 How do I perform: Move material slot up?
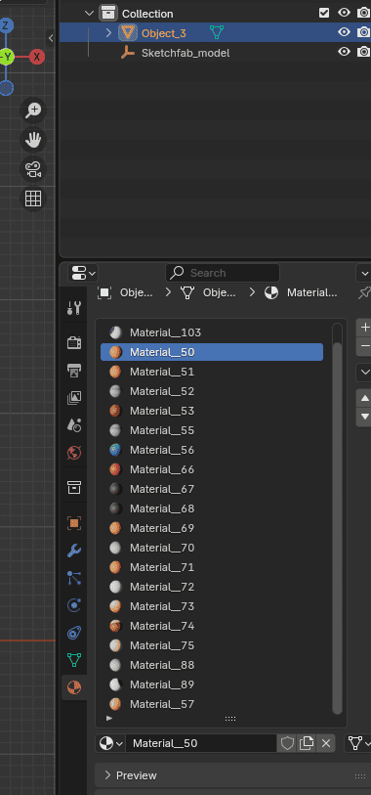(x=364, y=399)
